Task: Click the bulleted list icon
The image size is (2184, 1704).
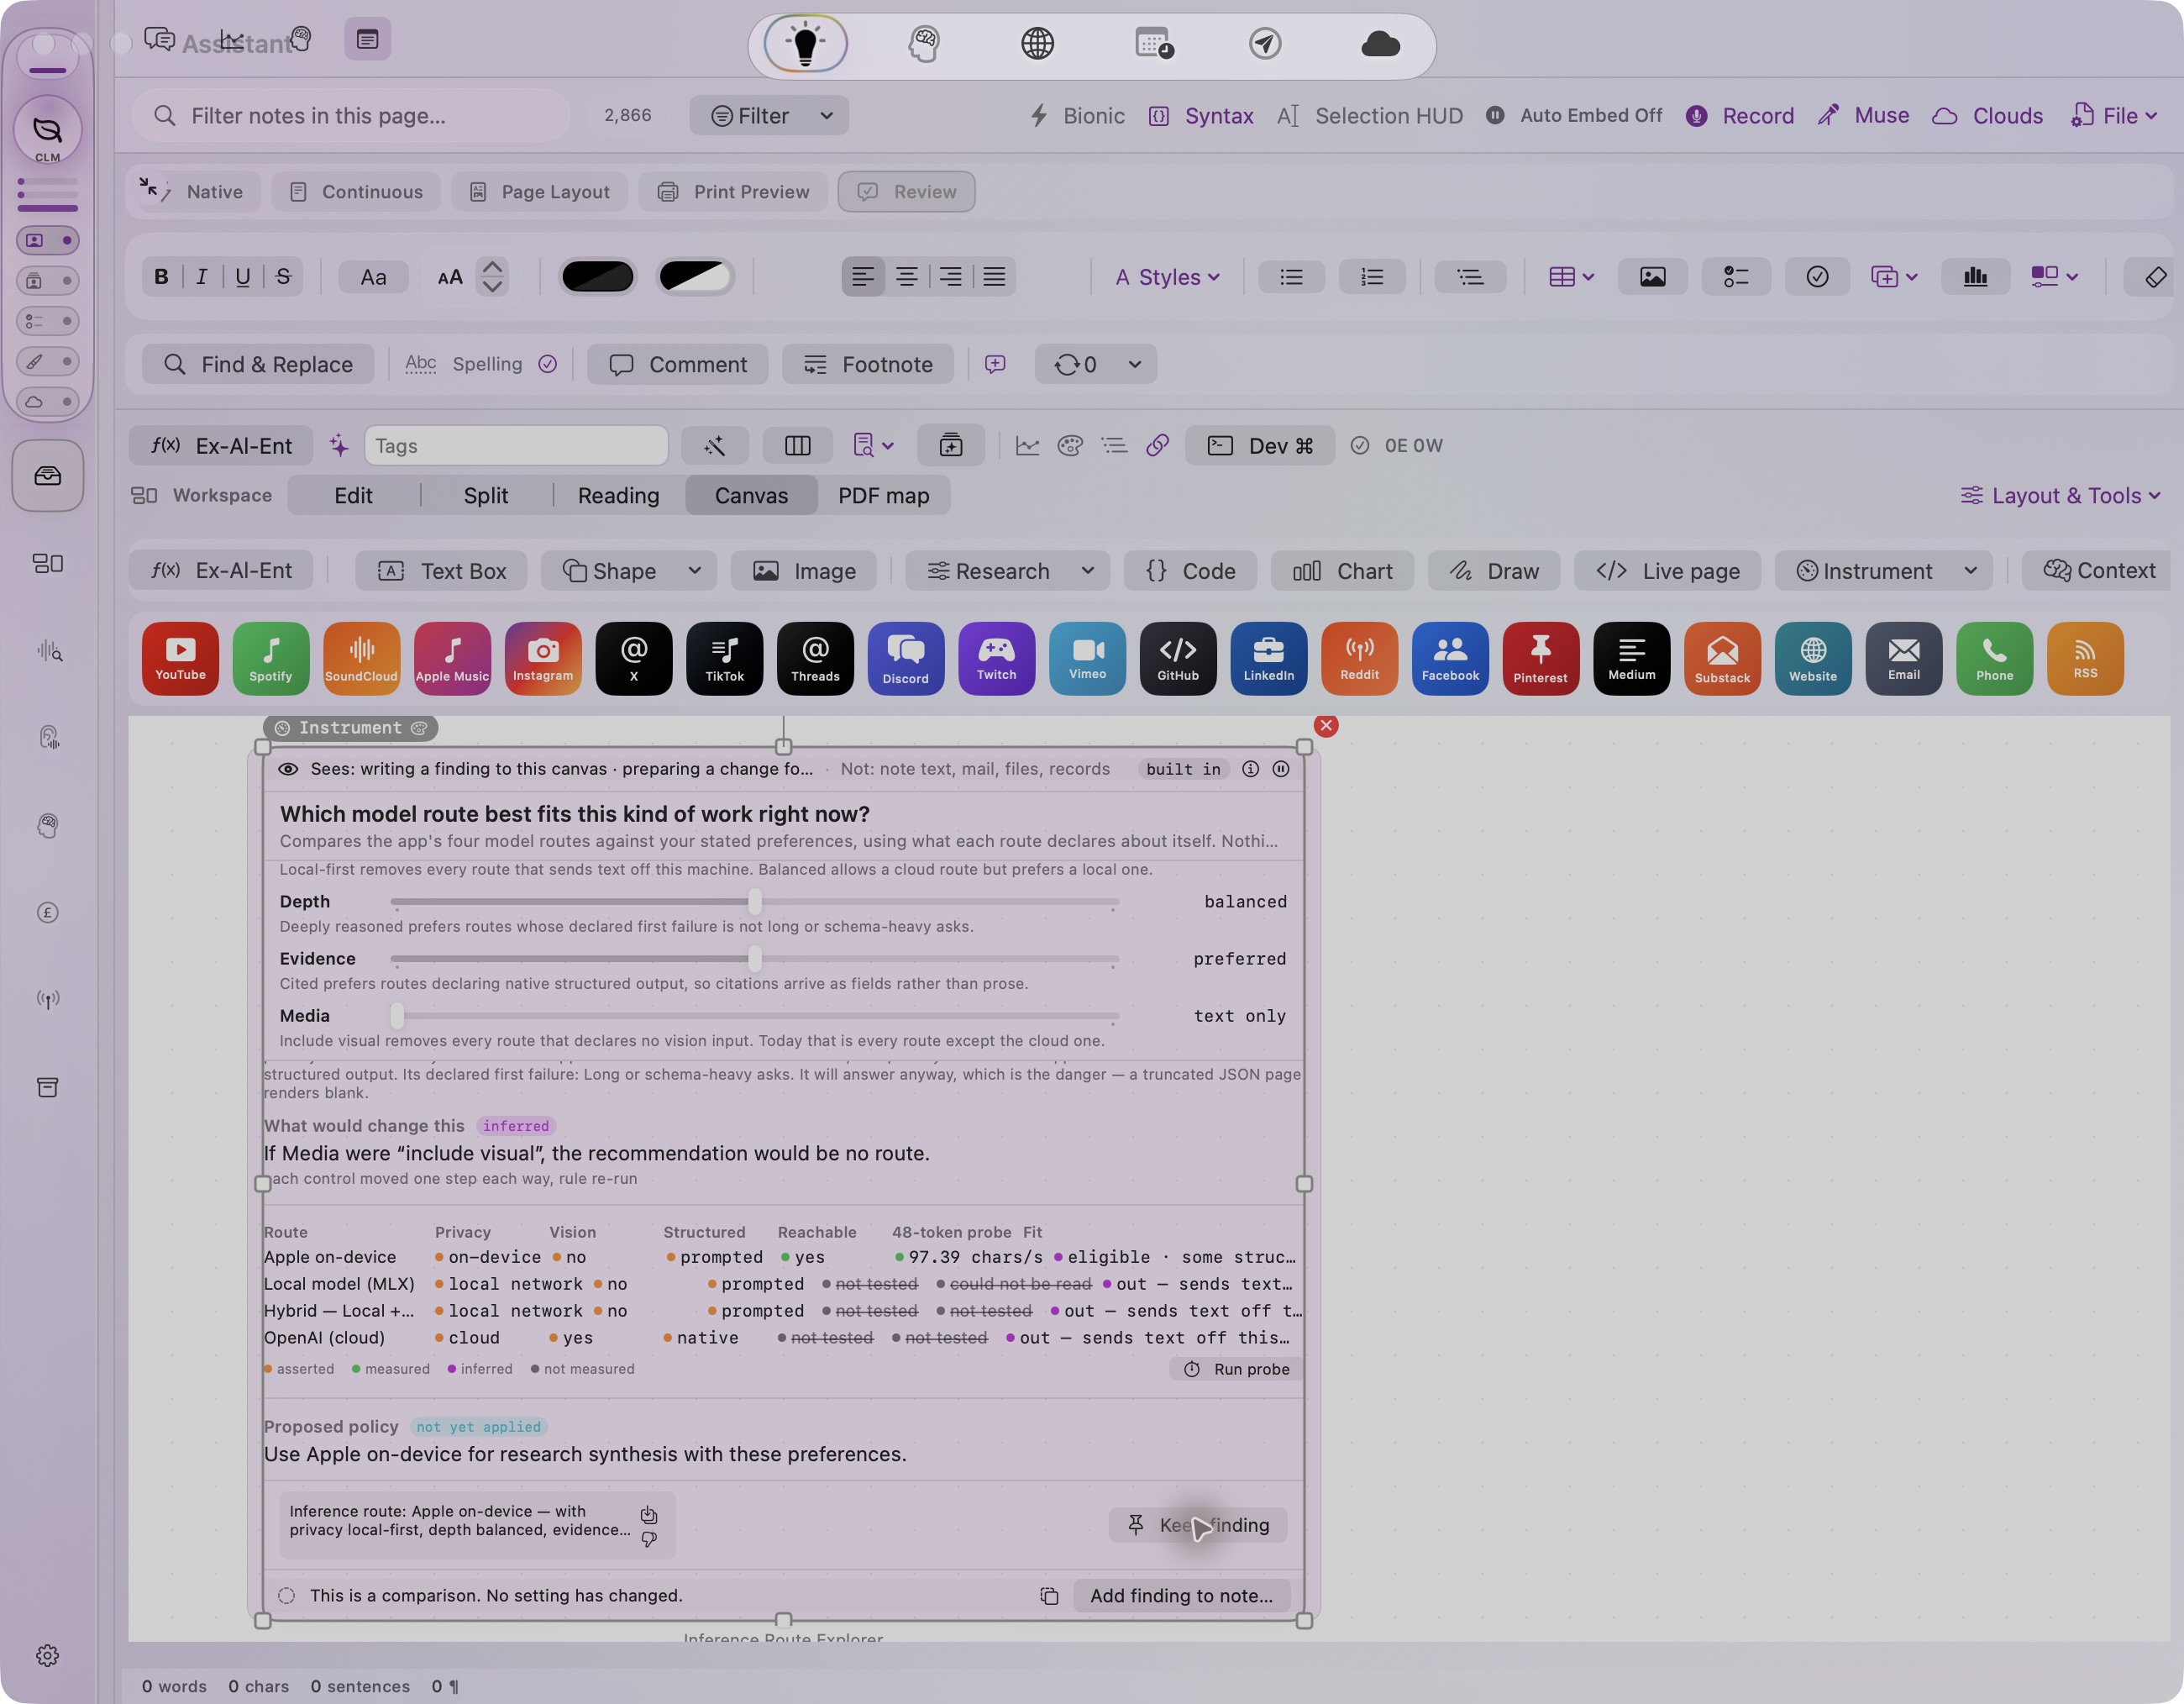Action: (x=1291, y=277)
